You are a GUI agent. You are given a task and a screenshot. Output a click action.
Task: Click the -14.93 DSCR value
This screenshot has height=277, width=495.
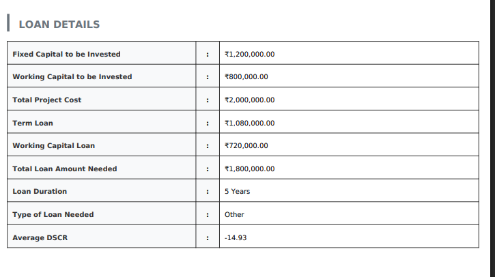point(236,238)
